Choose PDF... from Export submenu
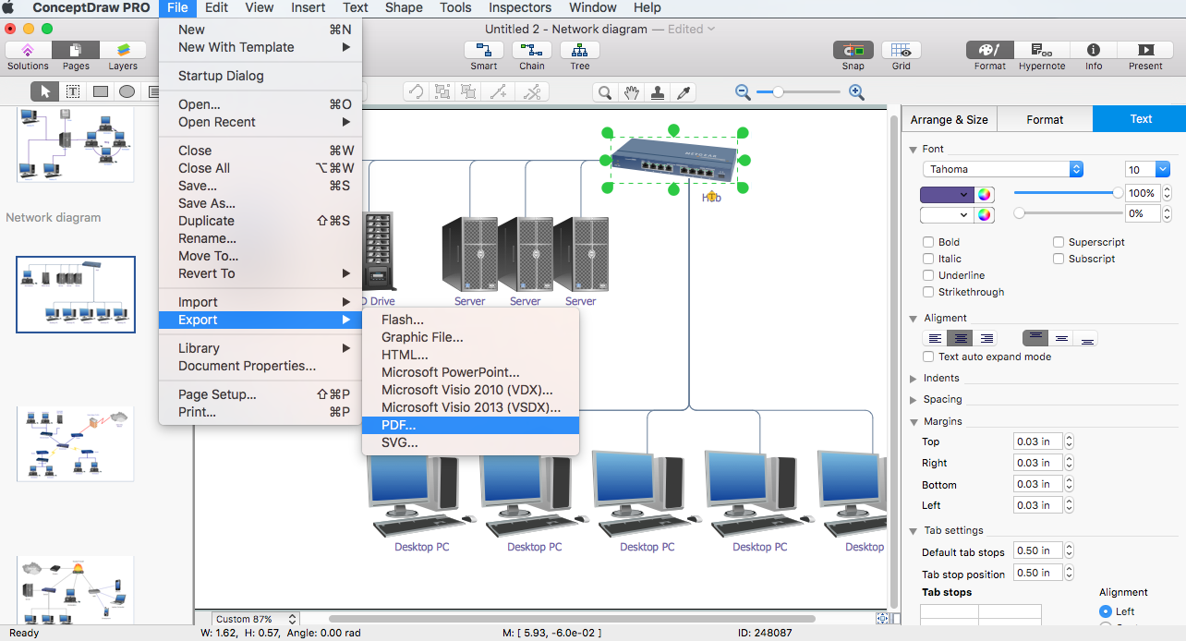 tap(470, 425)
